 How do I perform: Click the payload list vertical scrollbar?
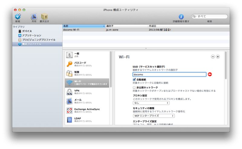(111, 70)
